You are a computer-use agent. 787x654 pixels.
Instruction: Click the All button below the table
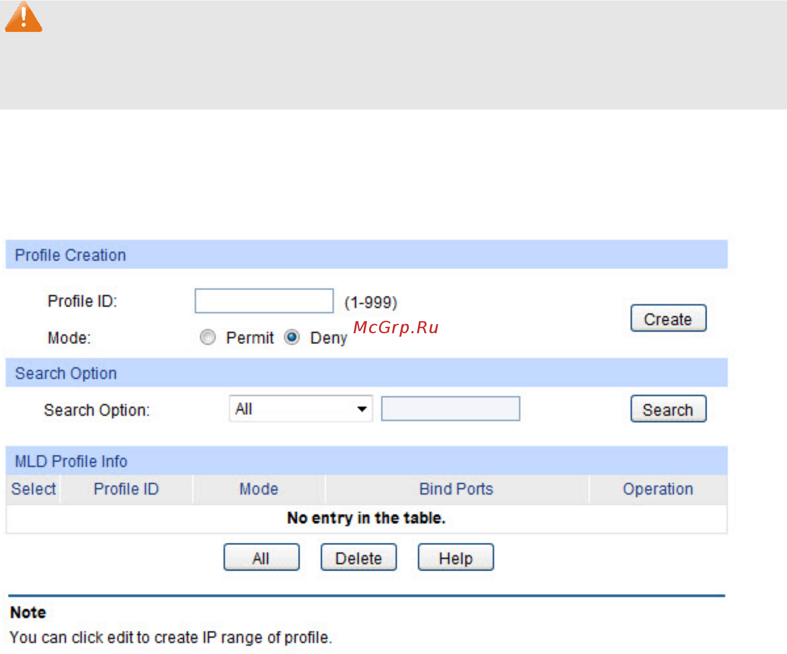(x=261, y=557)
